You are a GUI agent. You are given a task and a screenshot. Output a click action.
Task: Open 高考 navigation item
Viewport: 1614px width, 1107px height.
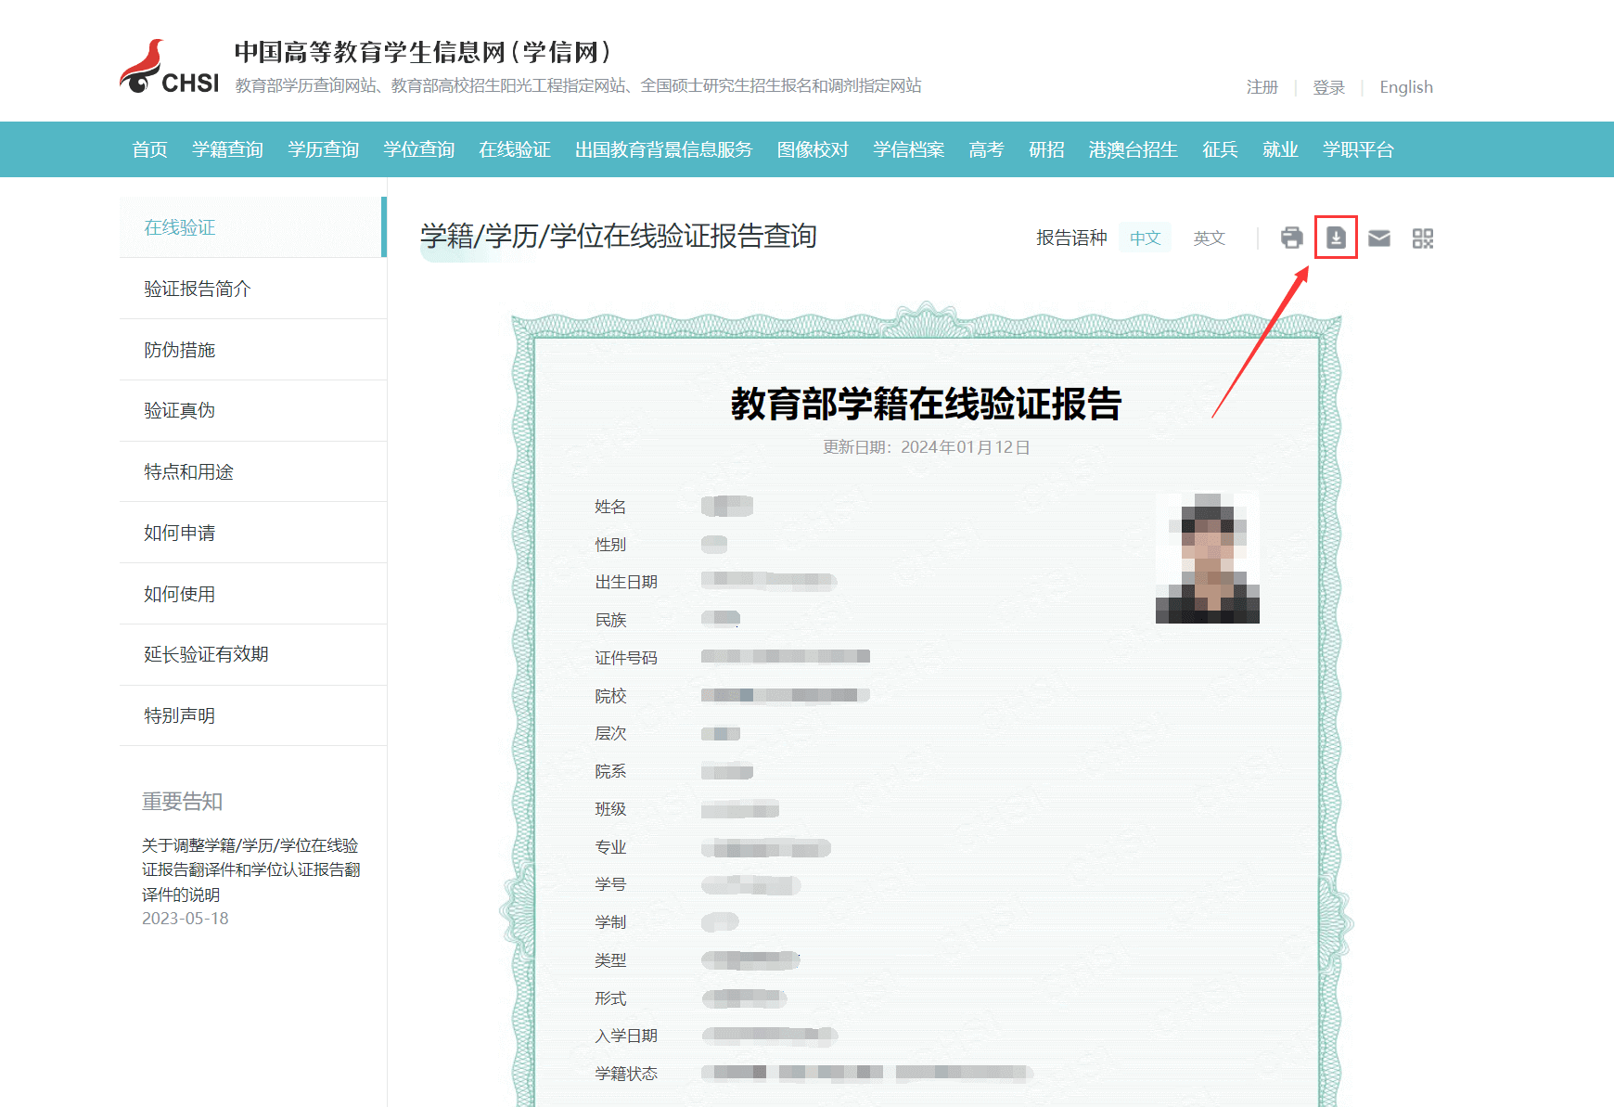pos(986,149)
